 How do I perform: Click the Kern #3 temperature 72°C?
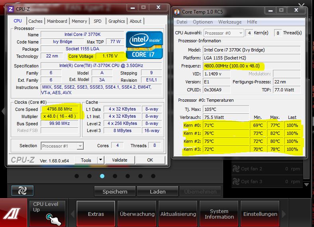(226, 149)
